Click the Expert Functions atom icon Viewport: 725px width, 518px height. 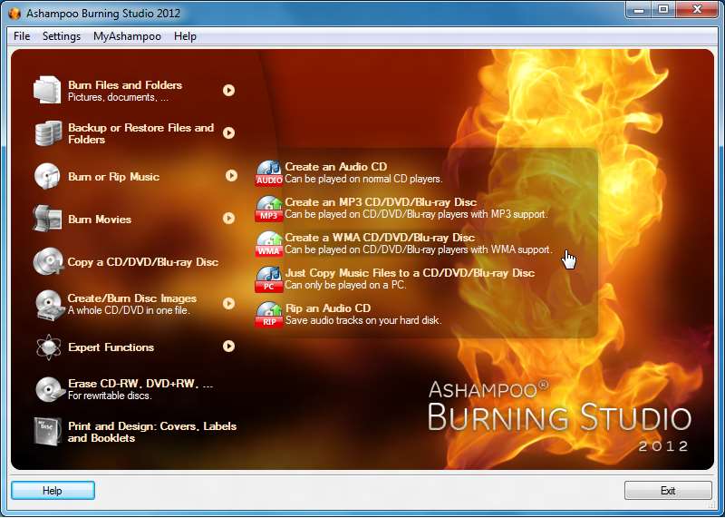click(x=48, y=347)
